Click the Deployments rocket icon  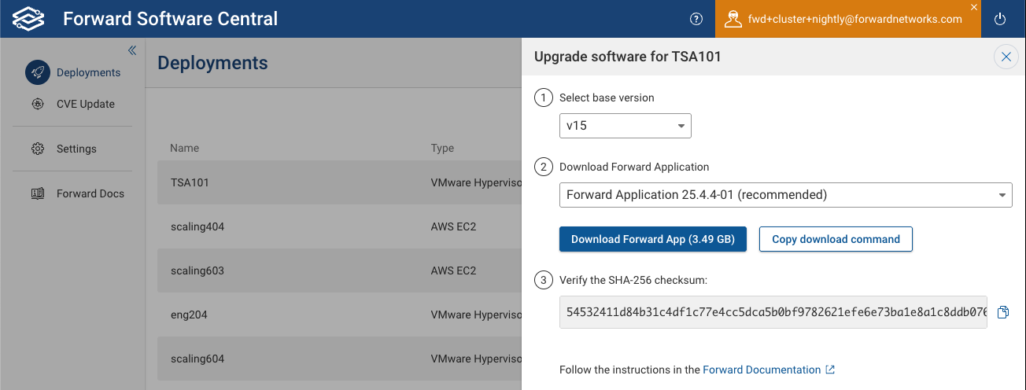point(38,72)
